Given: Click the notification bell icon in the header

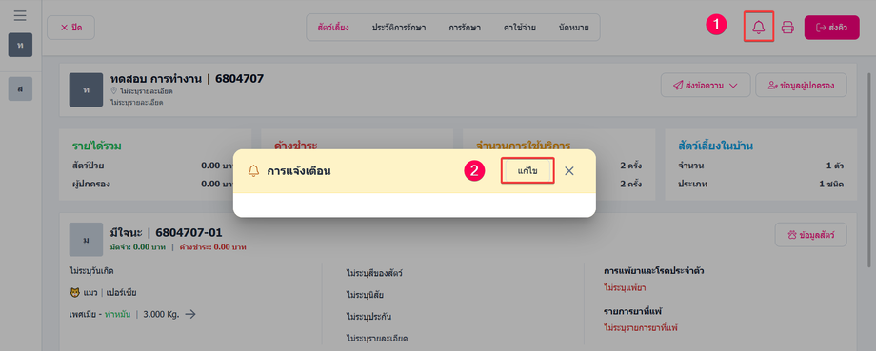Looking at the screenshot, I should click(x=758, y=27).
